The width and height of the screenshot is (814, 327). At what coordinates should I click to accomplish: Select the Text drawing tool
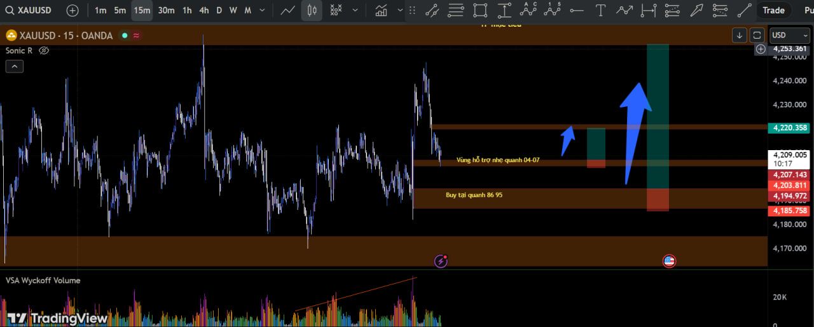(600, 10)
